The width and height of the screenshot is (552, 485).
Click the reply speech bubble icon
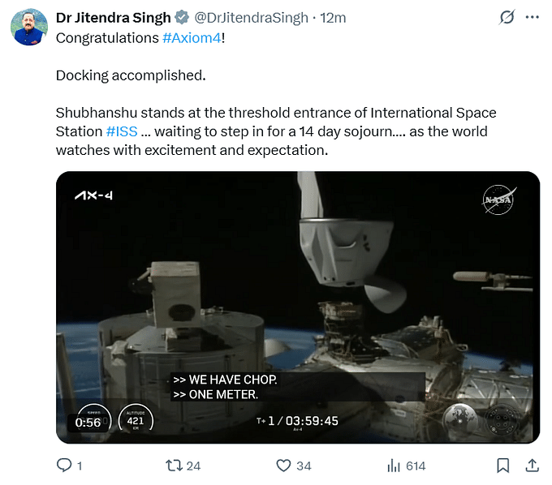coord(64,466)
